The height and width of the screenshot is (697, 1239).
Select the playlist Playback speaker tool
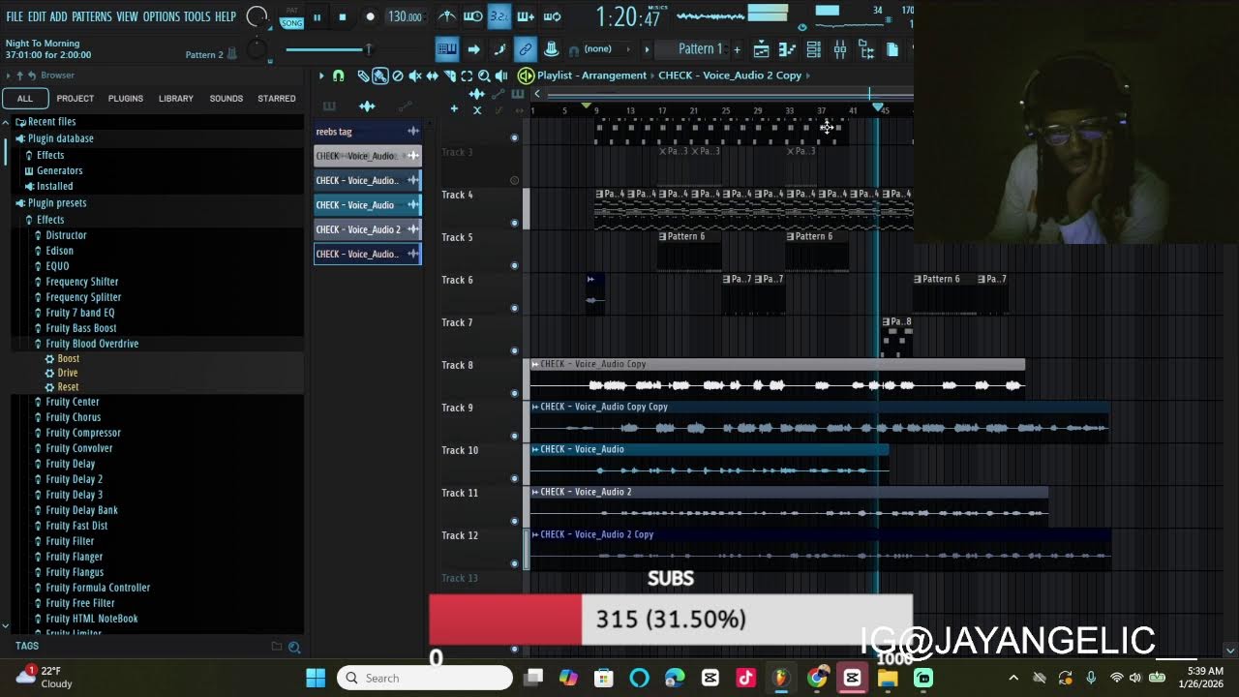click(501, 76)
